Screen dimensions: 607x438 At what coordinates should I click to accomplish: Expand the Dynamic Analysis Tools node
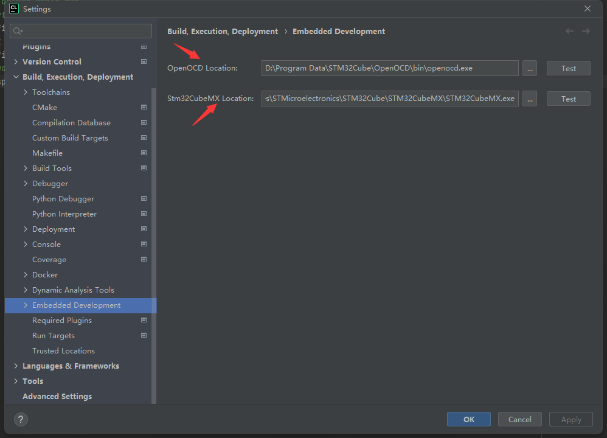26,290
